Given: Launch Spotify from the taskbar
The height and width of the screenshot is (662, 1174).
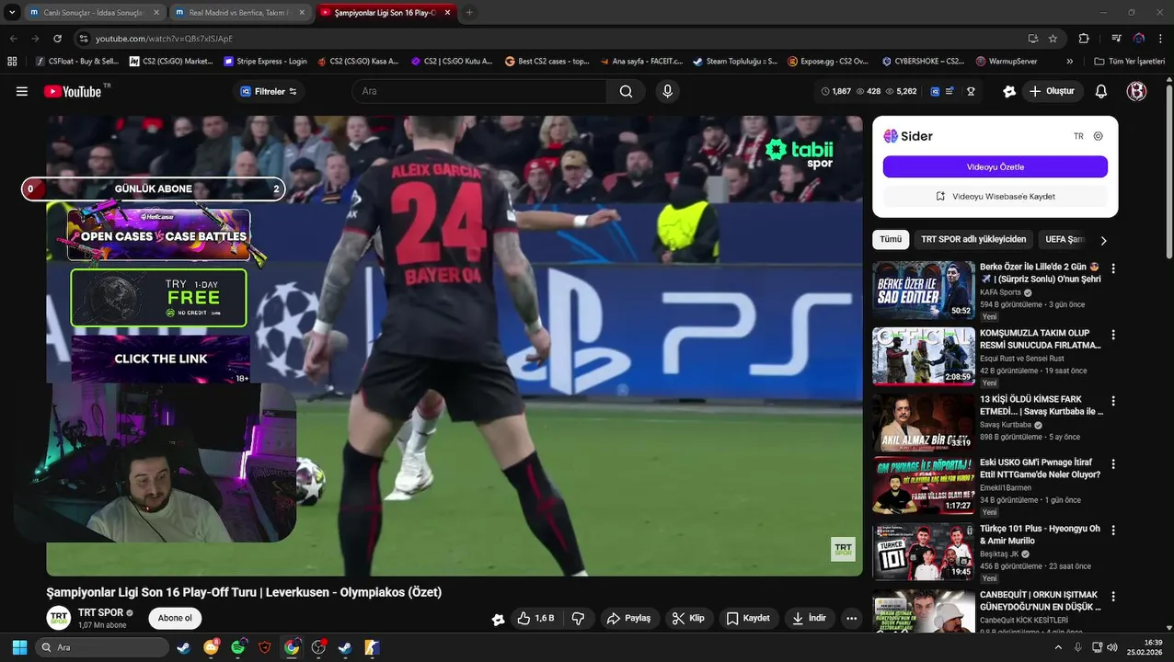Looking at the screenshot, I should [x=238, y=647].
